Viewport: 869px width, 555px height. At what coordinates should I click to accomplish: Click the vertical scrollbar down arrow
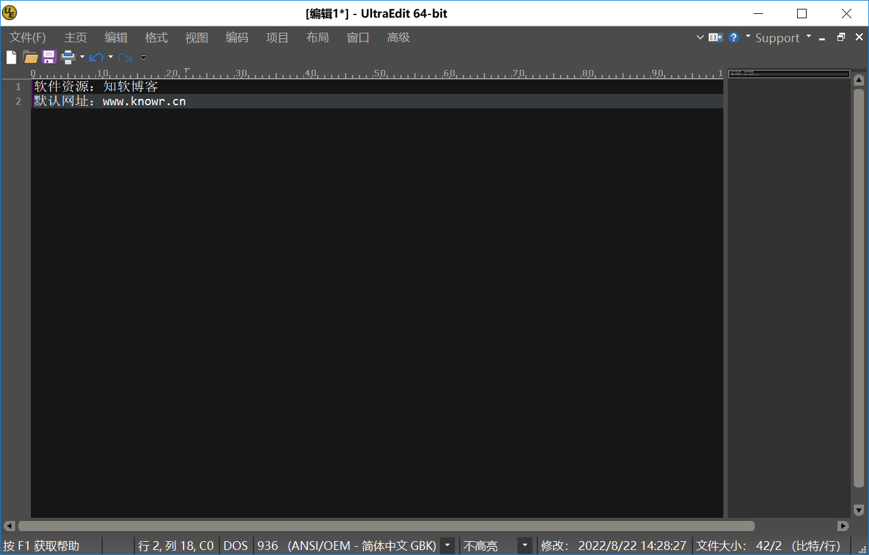click(859, 510)
